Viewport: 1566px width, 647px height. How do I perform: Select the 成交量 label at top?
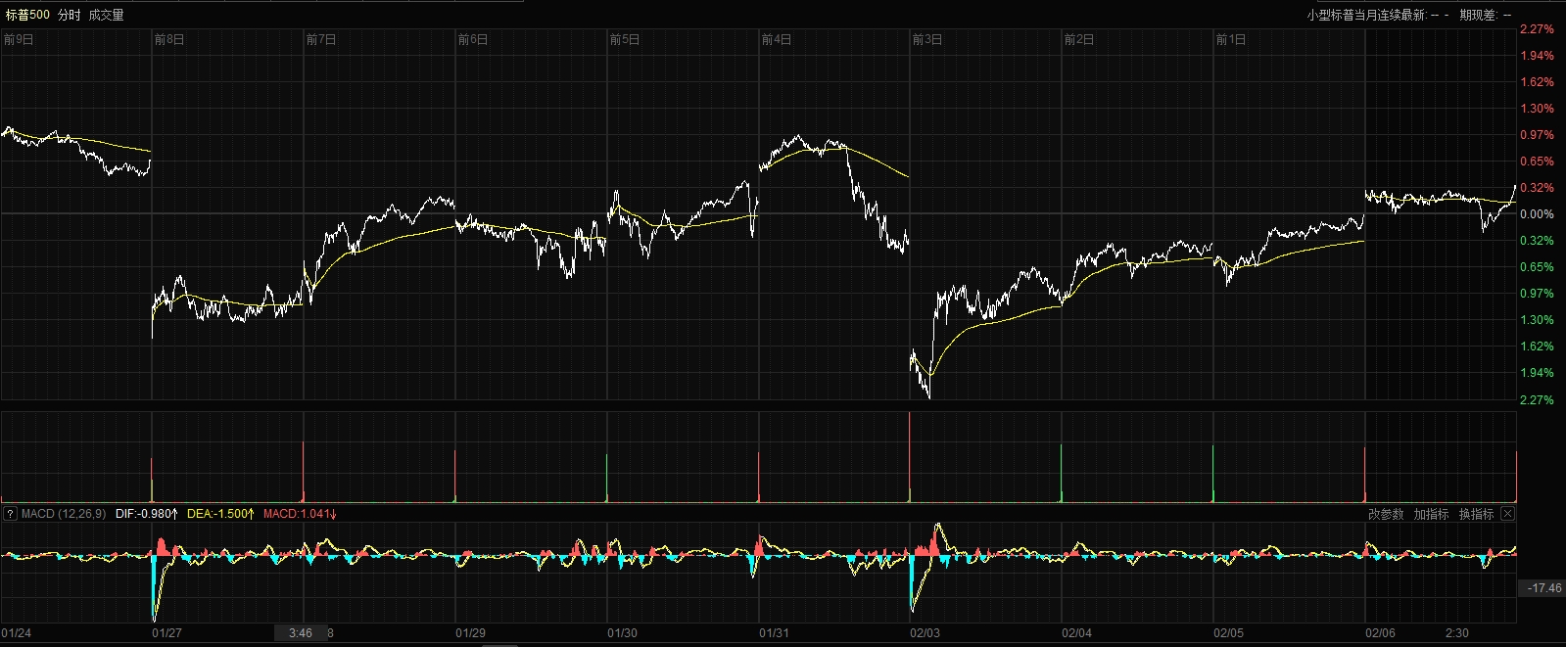tap(106, 15)
